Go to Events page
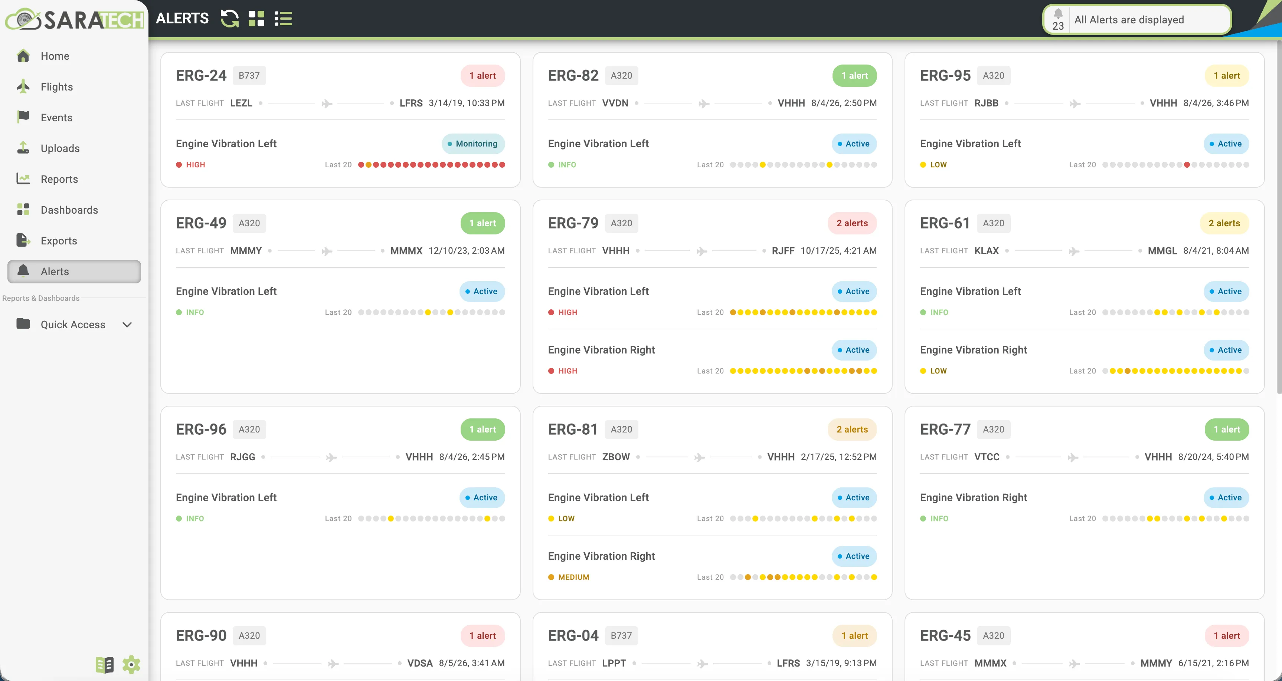 (x=56, y=118)
